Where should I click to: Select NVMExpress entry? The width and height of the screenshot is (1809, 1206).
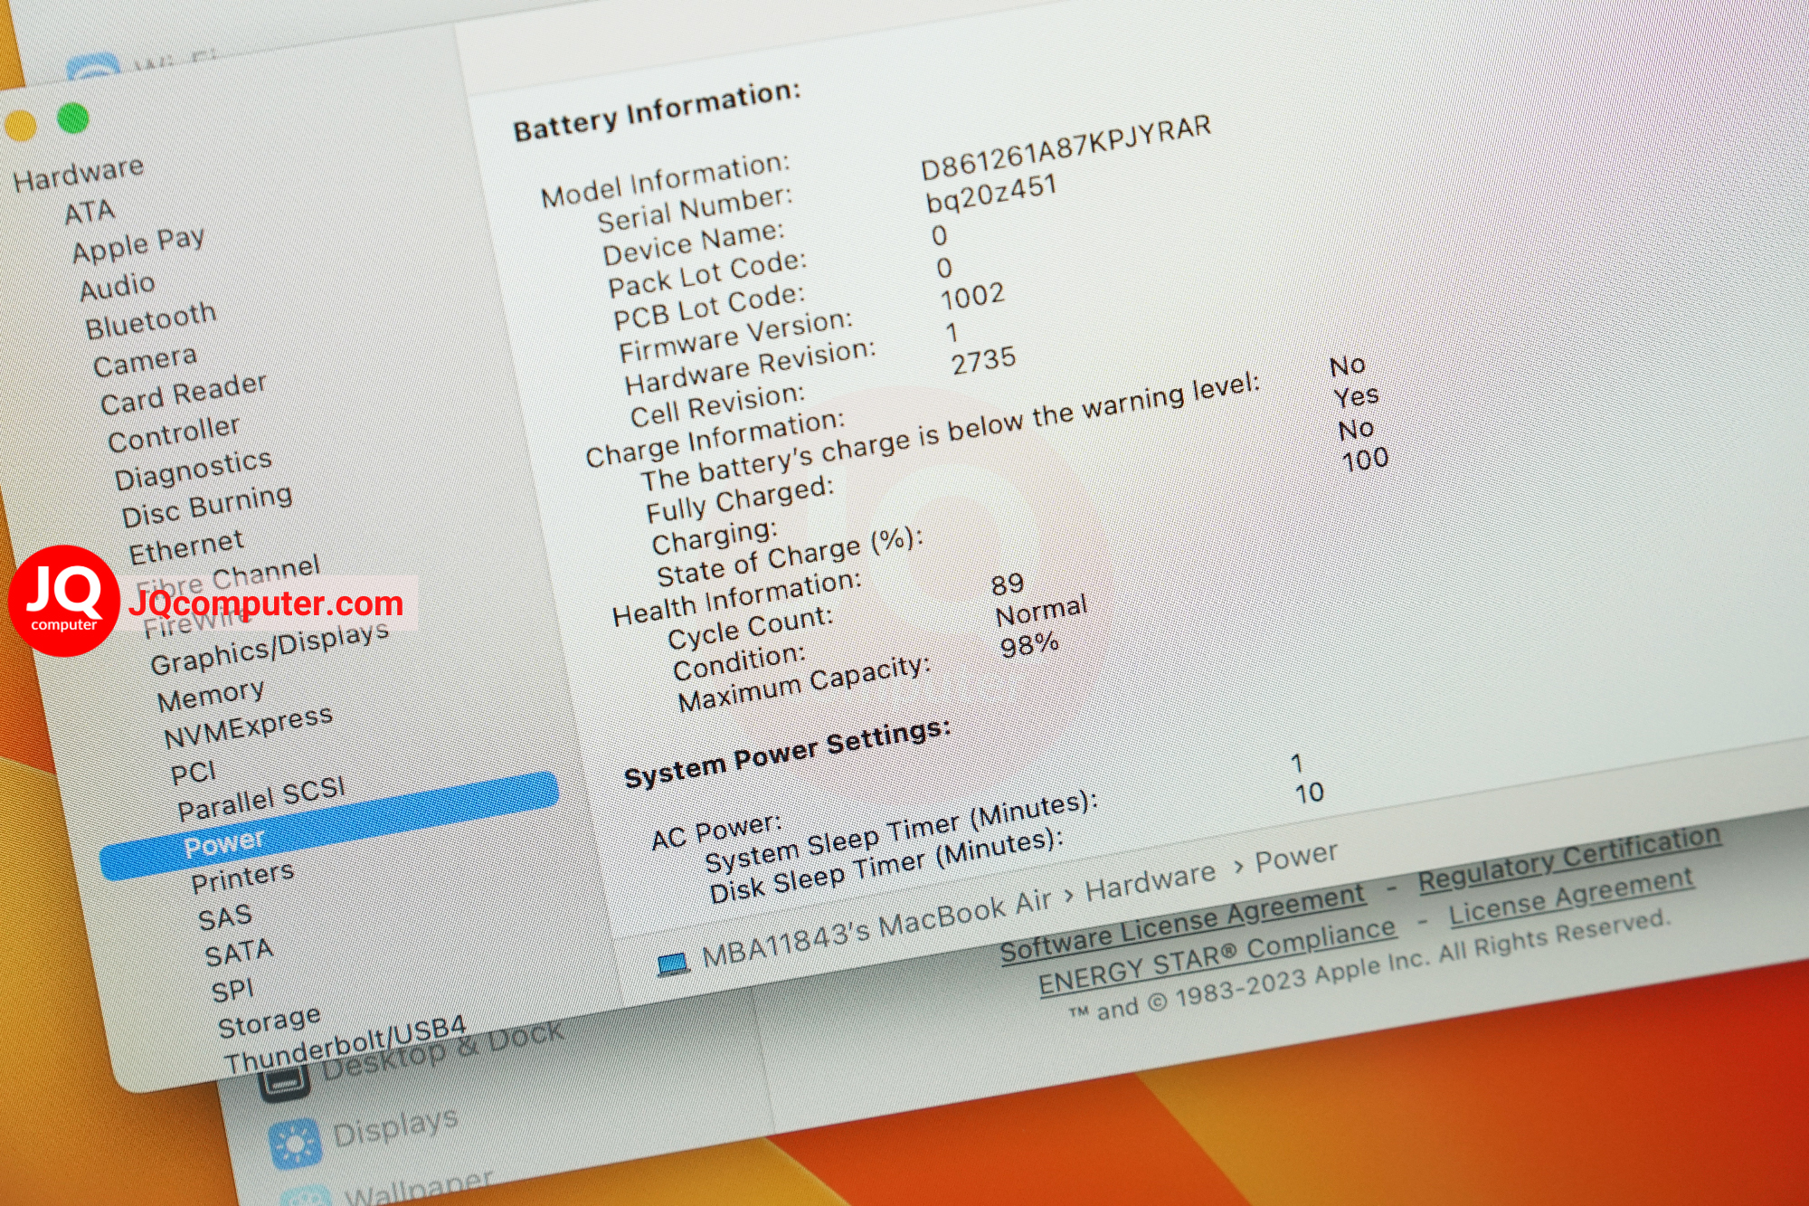click(248, 727)
